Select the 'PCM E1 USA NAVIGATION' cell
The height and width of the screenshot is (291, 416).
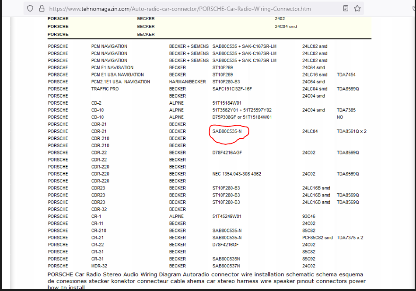(x=118, y=74)
